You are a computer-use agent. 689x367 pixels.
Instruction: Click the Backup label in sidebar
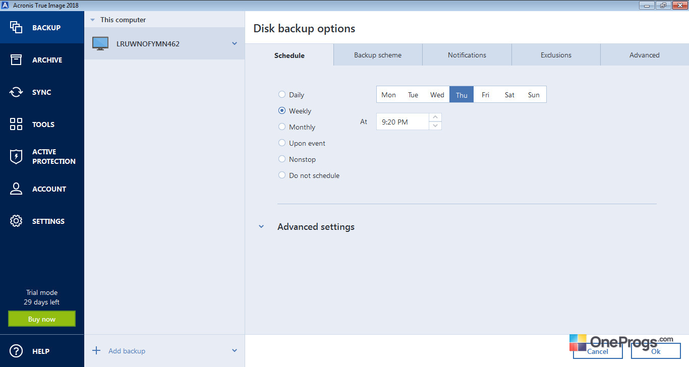pos(46,28)
